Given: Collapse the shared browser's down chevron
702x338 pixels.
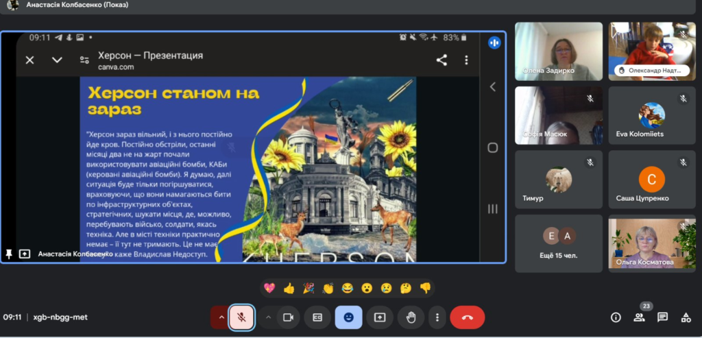Looking at the screenshot, I should tap(57, 60).
